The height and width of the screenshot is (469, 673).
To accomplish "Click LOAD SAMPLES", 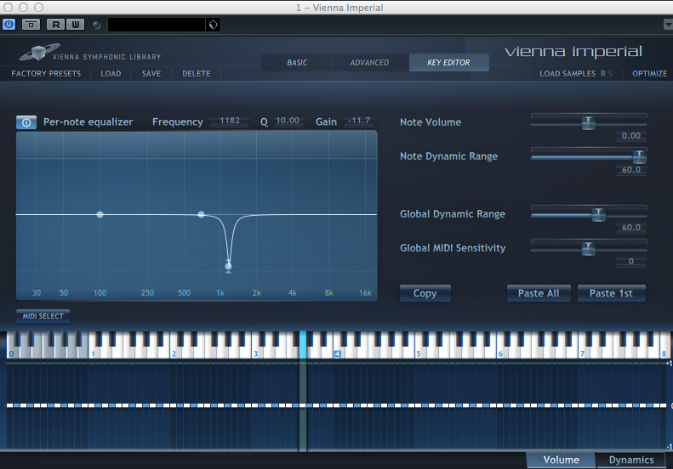I will 567,74.
